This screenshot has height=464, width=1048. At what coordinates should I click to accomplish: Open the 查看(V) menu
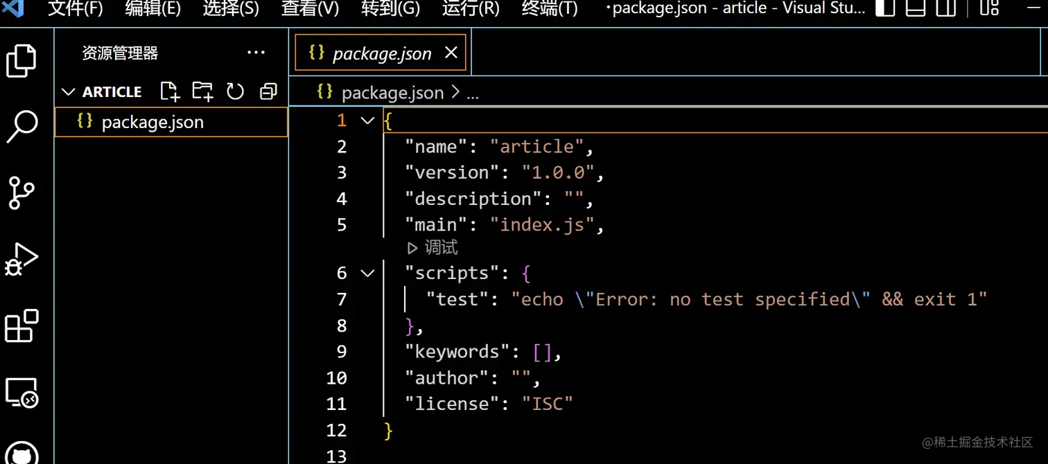(310, 9)
